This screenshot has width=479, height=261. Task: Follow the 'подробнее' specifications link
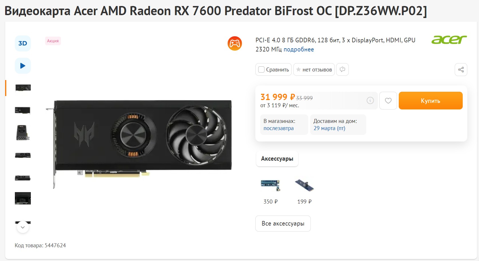[298, 49]
